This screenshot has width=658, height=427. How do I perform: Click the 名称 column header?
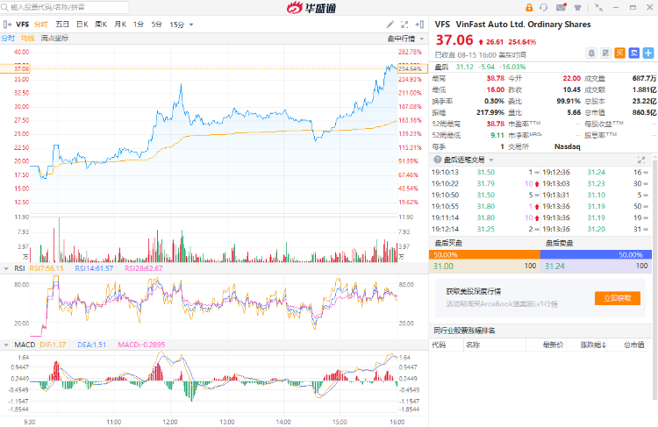tap(473, 345)
